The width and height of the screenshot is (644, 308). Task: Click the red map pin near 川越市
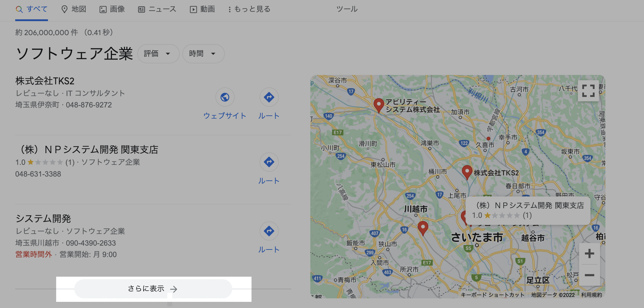(423, 228)
